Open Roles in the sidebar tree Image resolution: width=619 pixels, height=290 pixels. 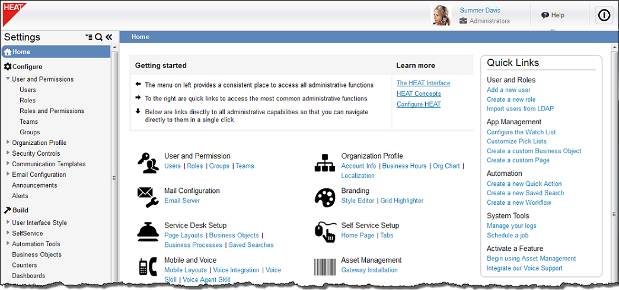(x=28, y=101)
